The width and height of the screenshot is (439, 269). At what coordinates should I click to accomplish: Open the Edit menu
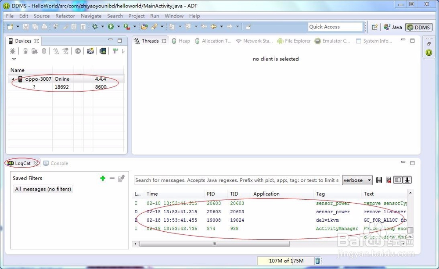coord(24,16)
